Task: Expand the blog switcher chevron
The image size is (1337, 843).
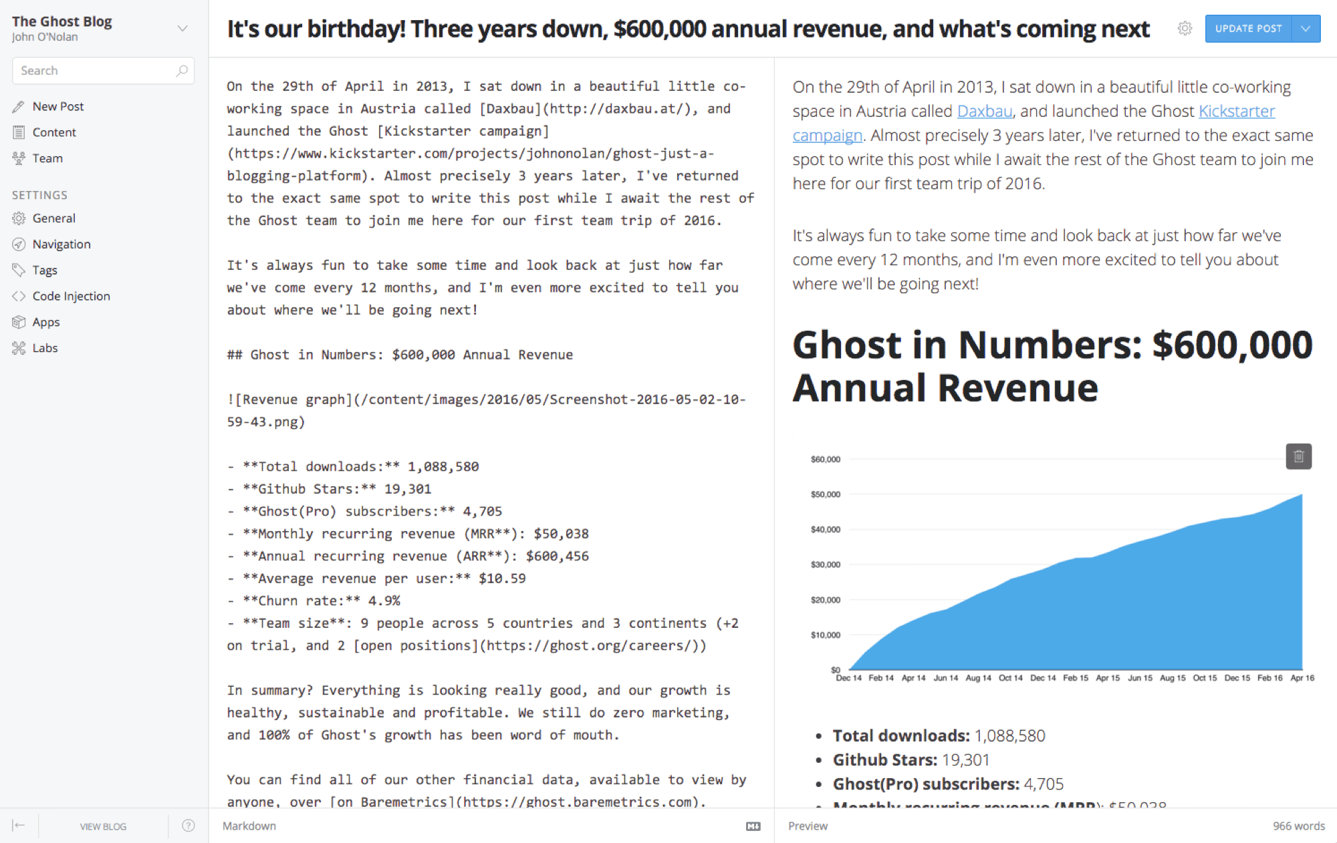Action: 183,28
